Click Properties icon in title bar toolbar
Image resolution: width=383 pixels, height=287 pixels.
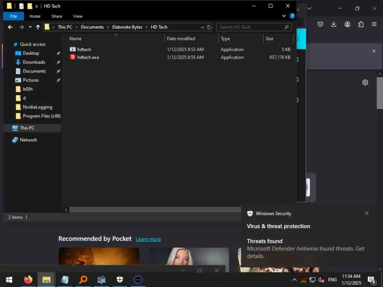tap(21, 6)
